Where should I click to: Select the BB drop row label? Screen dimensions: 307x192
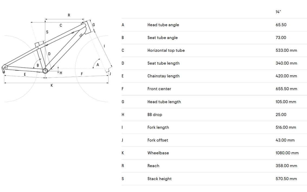pyautogui.click(x=155, y=115)
